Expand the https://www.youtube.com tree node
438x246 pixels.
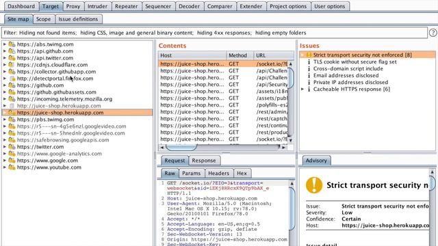(x=5, y=167)
